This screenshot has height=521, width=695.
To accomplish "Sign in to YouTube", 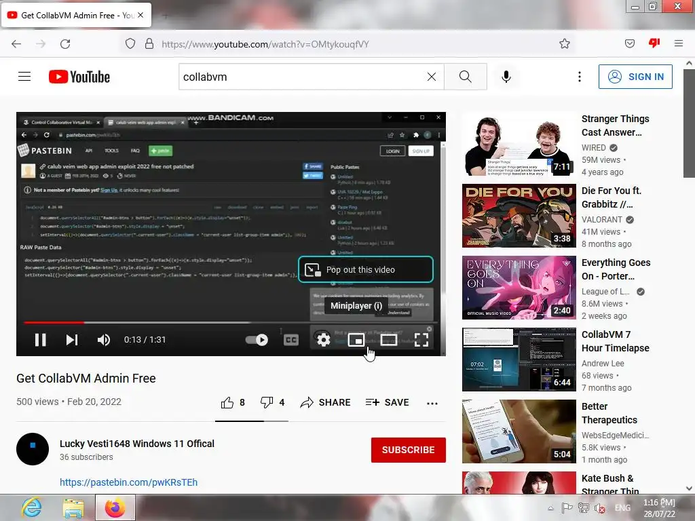I will coord(635,77).
